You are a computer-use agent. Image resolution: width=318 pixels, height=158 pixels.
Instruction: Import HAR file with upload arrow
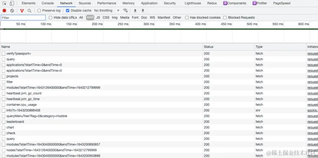[135, 11]
